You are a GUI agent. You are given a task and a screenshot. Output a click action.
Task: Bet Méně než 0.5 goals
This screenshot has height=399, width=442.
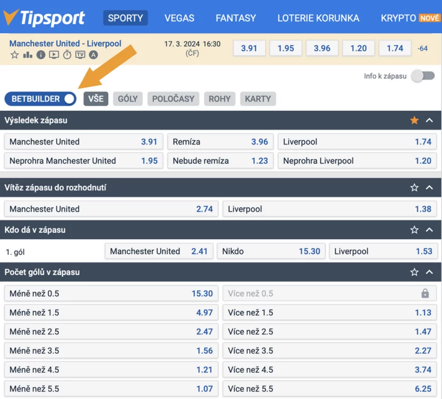[x=111, y=293]
